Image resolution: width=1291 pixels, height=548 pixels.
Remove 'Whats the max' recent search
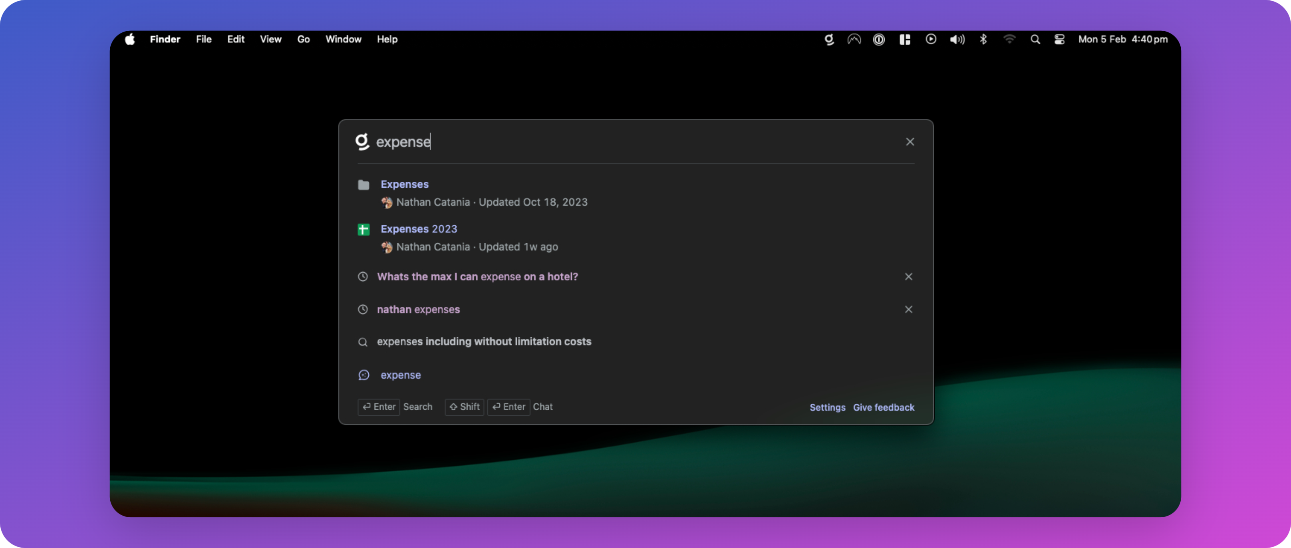[908, 276]
